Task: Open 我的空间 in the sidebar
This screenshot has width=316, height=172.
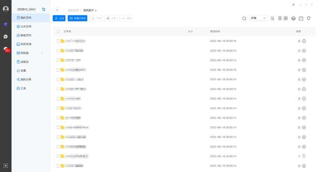Action: [31, 18]
